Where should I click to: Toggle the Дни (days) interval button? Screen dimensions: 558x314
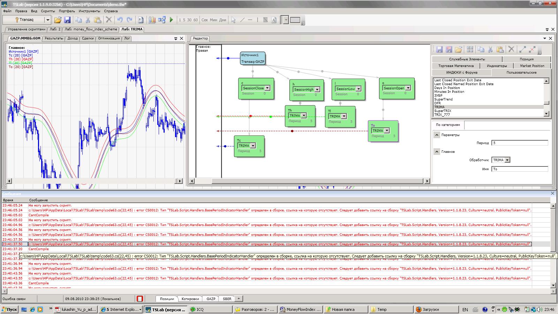point(223,20)
